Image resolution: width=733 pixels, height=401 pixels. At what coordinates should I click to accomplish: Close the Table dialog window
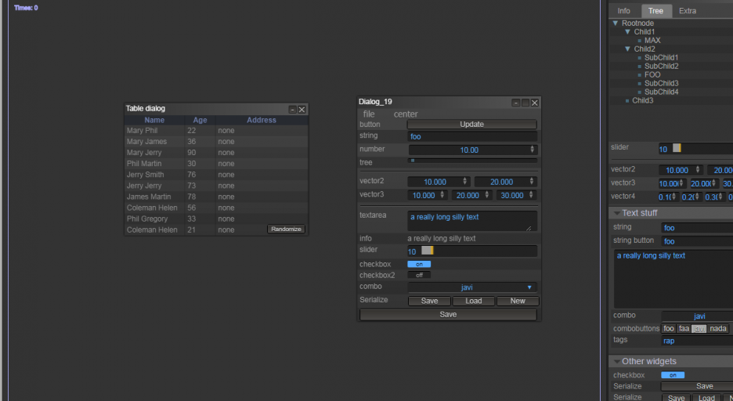click(302, 110)
